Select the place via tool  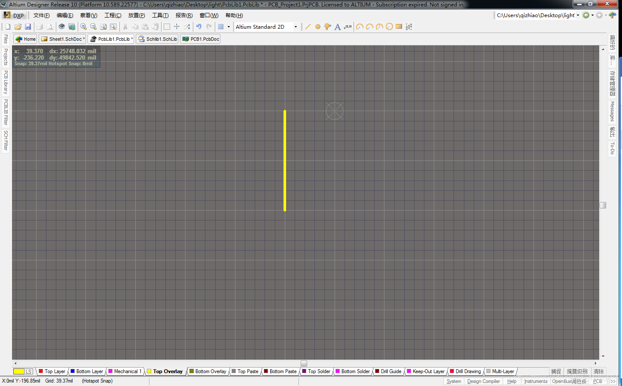point(328,27)
